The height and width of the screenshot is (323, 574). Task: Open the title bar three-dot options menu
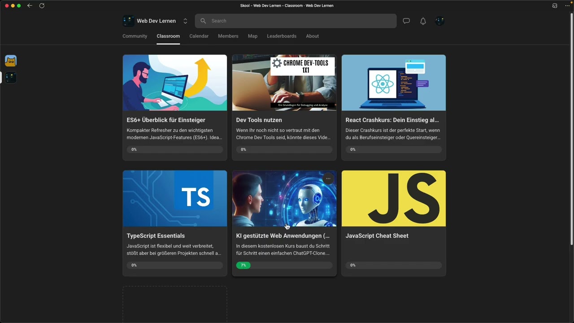pyautogui.click(x=567, y=5)
